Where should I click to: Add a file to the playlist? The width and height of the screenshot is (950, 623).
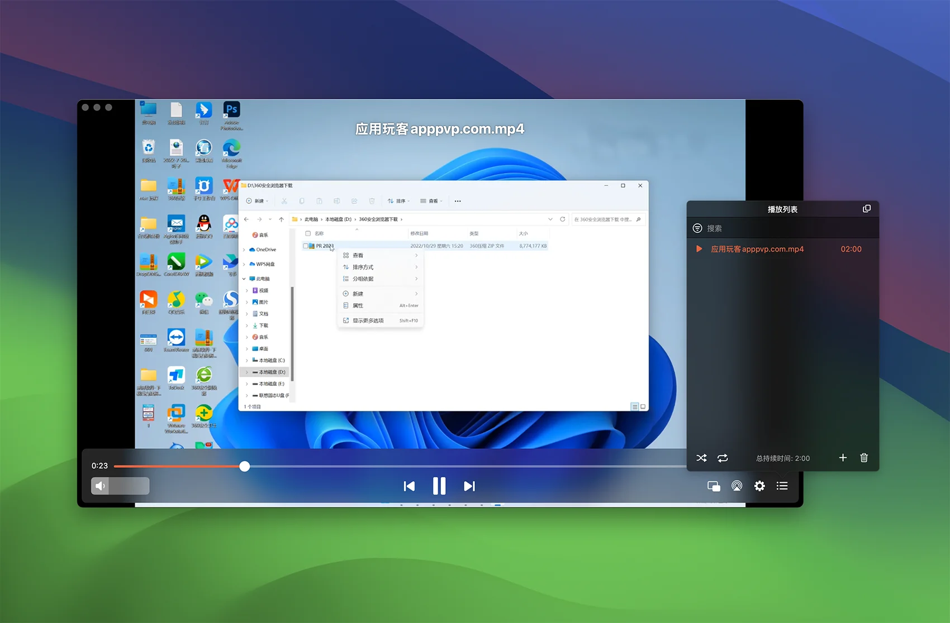tap(843, 458)
